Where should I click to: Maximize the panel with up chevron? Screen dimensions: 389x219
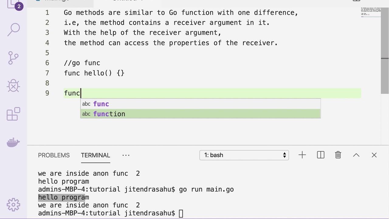(x=356, y=155)
